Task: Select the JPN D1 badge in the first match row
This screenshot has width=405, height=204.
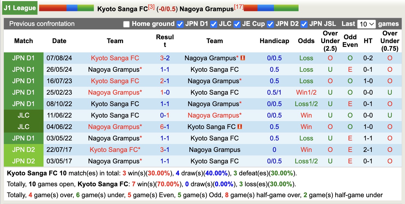Action: tap(24, 58)
